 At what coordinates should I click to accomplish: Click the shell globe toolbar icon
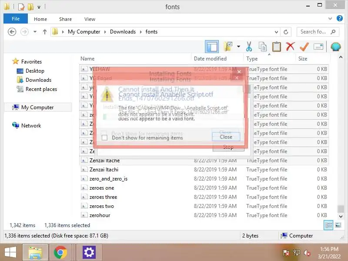pos(335,47)
